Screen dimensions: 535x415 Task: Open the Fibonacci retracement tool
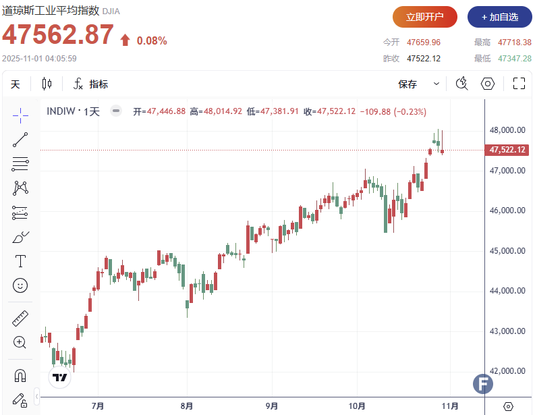click(20, 163)
